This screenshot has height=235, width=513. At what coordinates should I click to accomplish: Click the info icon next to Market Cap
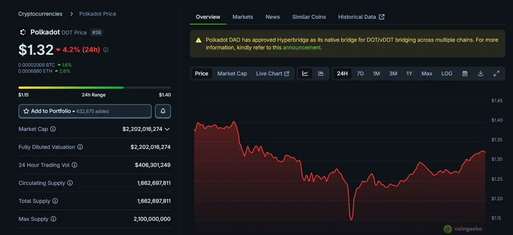(x=53, y=129)
